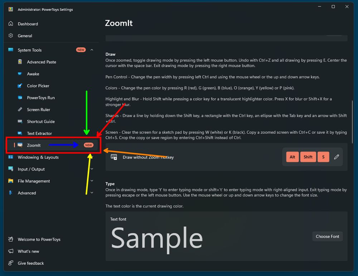Click the System Tools monitor icon
This screenshot has height=276, width=358.
(x=11, y=50)
